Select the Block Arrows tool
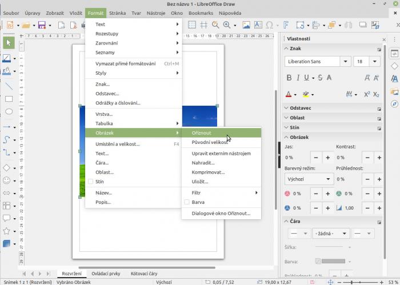The height and width of the screenshot is (285, 400). (7, 193)
